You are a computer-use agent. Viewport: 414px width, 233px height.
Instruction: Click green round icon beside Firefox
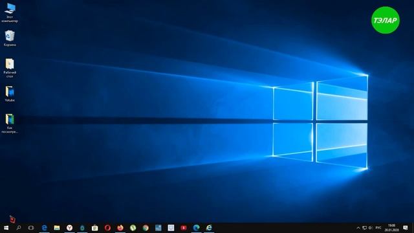point(133,228)
